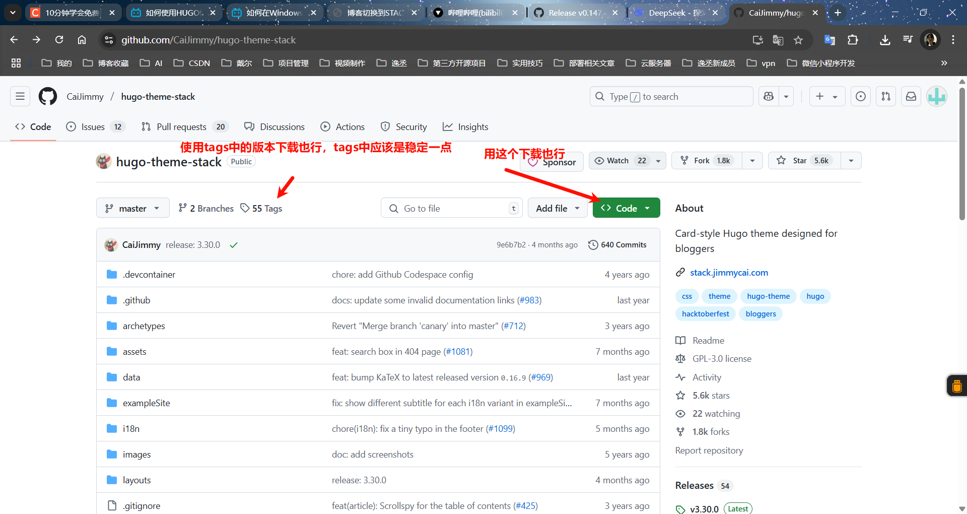Image resolution: width=967 pixels, height=514 pixels.
Task: Open the browser tab search dropdown
Action: coord(13,13)
